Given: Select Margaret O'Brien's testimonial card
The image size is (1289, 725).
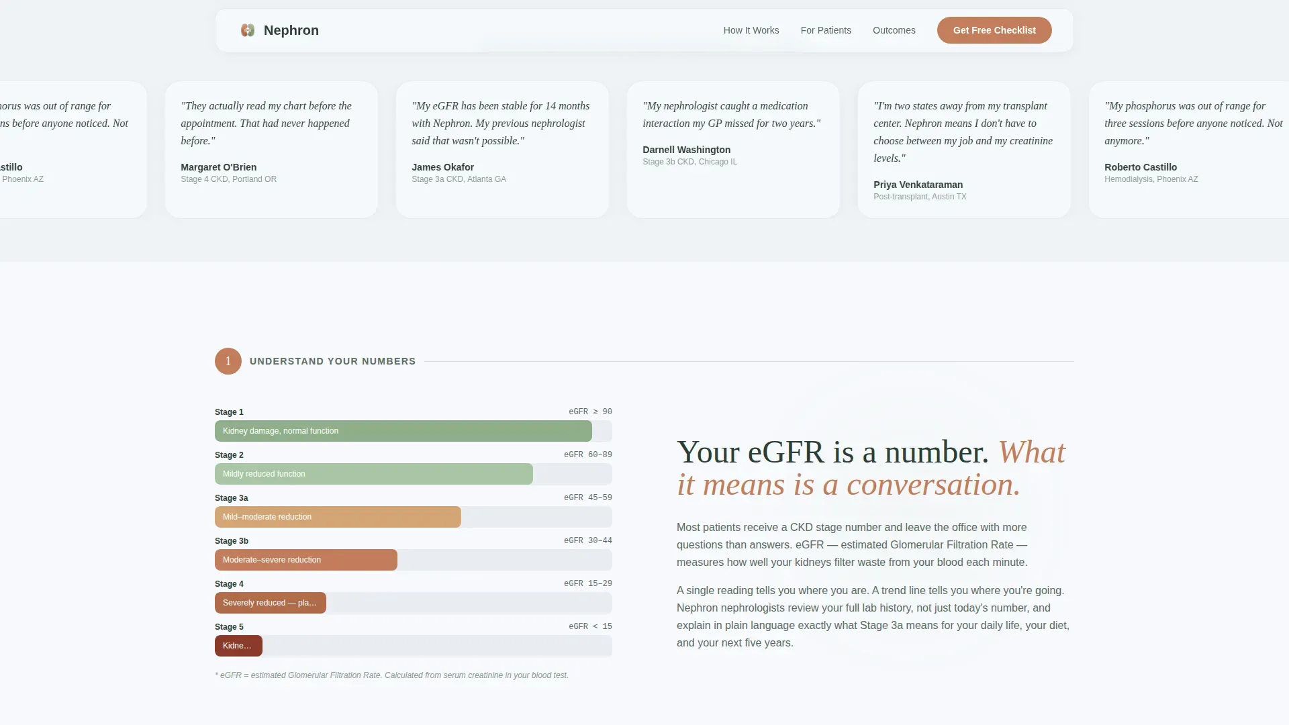Looking at the screenshot, I should click(x=271, y=150).
